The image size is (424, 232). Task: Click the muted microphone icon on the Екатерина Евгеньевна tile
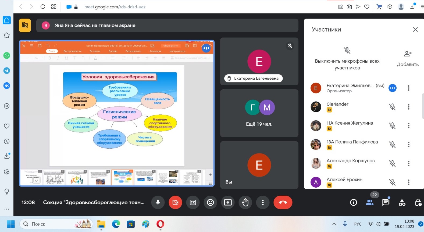tap(290, 46)
